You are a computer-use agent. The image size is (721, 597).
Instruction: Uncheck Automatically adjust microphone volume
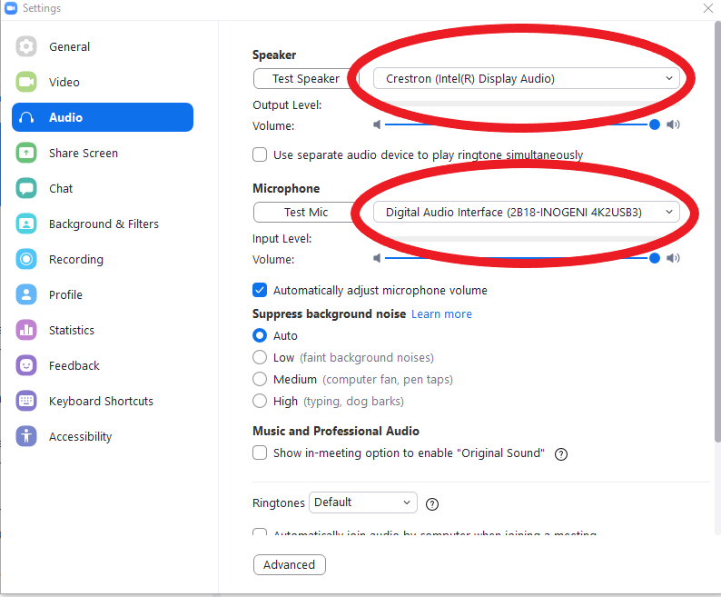pos(260,291)
